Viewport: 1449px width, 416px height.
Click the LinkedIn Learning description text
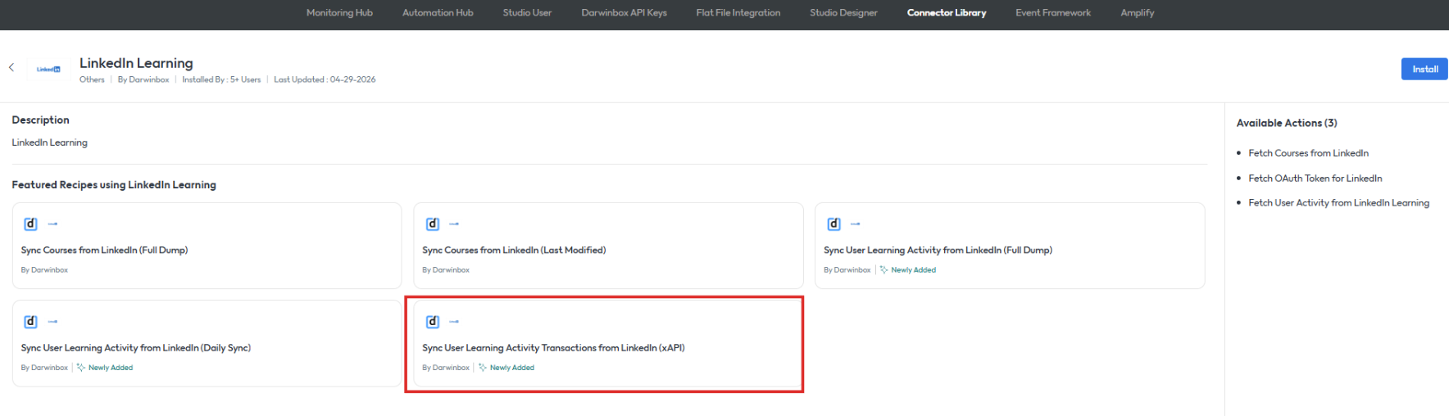pos(49,142)
